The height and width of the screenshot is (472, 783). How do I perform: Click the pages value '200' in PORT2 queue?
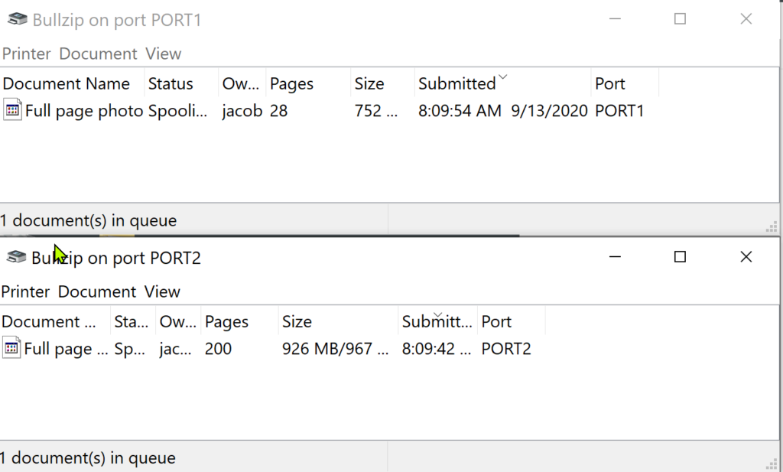[218, 349]
